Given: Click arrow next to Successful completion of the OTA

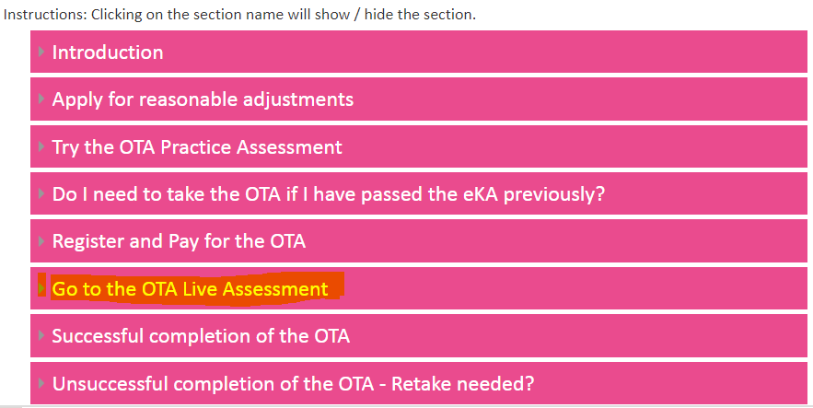Looking at the screenshot, I should (x=41, y=336).
